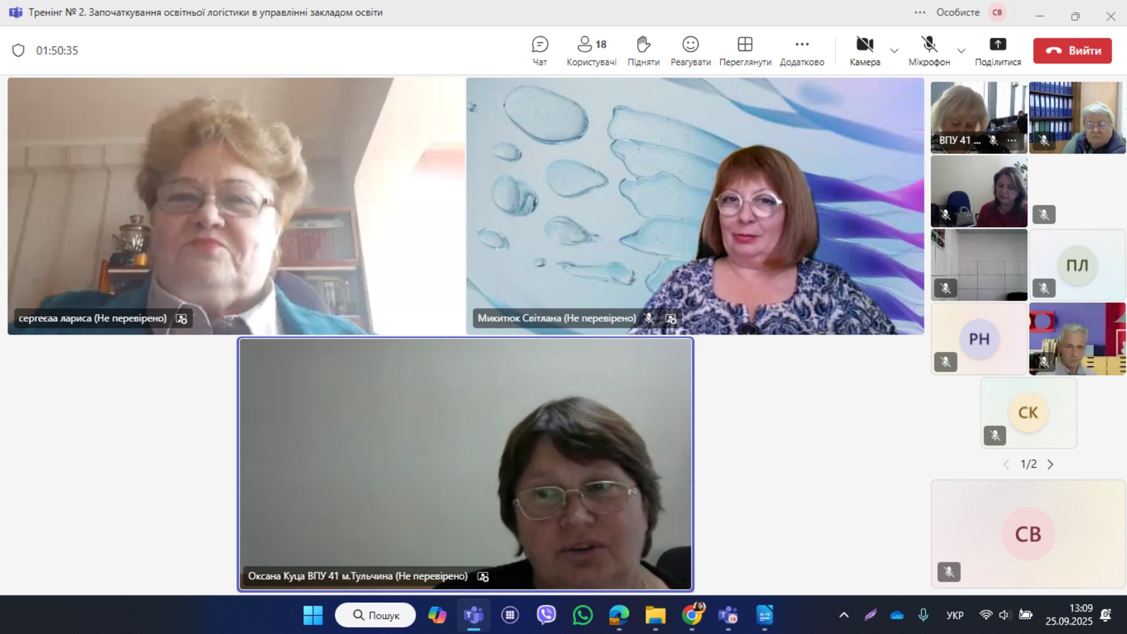
Task: Open more options on ВПУ 41 tile
Action: coord(1011,140)
